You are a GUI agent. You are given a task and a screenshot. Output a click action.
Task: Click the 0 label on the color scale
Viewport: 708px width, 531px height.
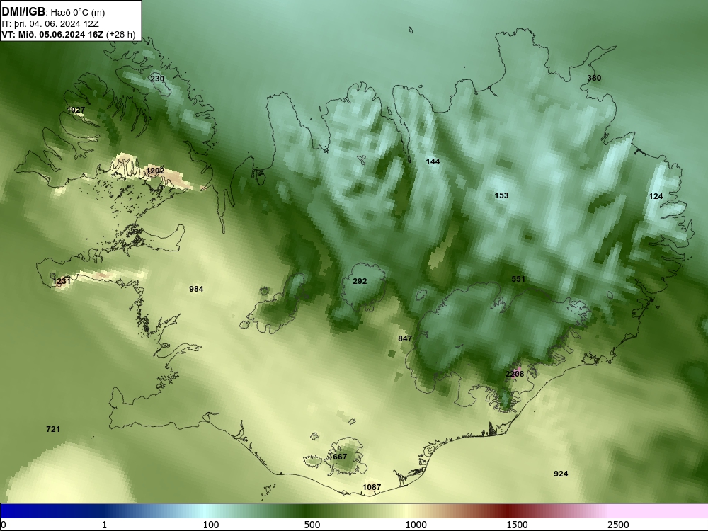point(4,525)
